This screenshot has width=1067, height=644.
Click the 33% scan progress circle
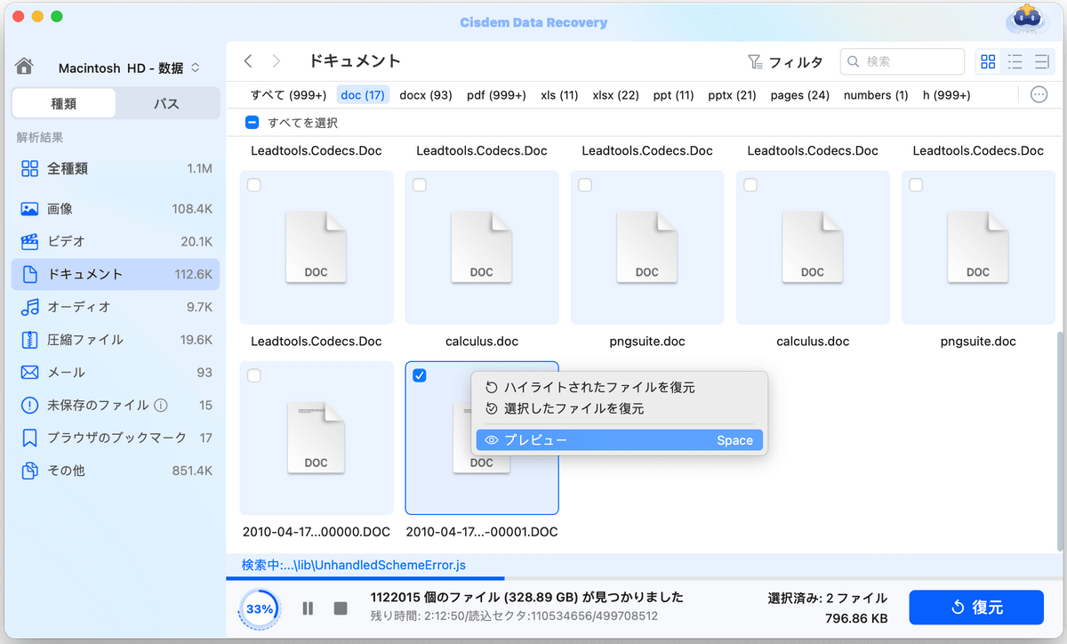[x=260, y=609]
